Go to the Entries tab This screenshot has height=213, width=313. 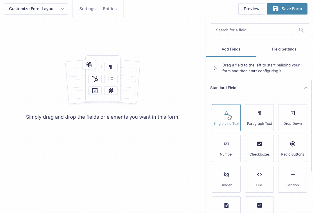(x=110, y=9)
